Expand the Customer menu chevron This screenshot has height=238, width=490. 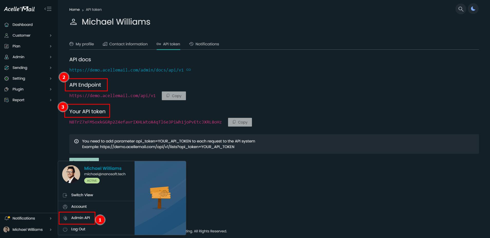click(x=51, y=36)
